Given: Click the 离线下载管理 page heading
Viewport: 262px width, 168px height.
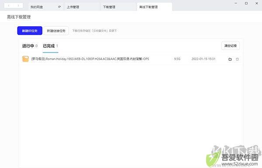Looking at the screenshot, I should click(19, 17).
